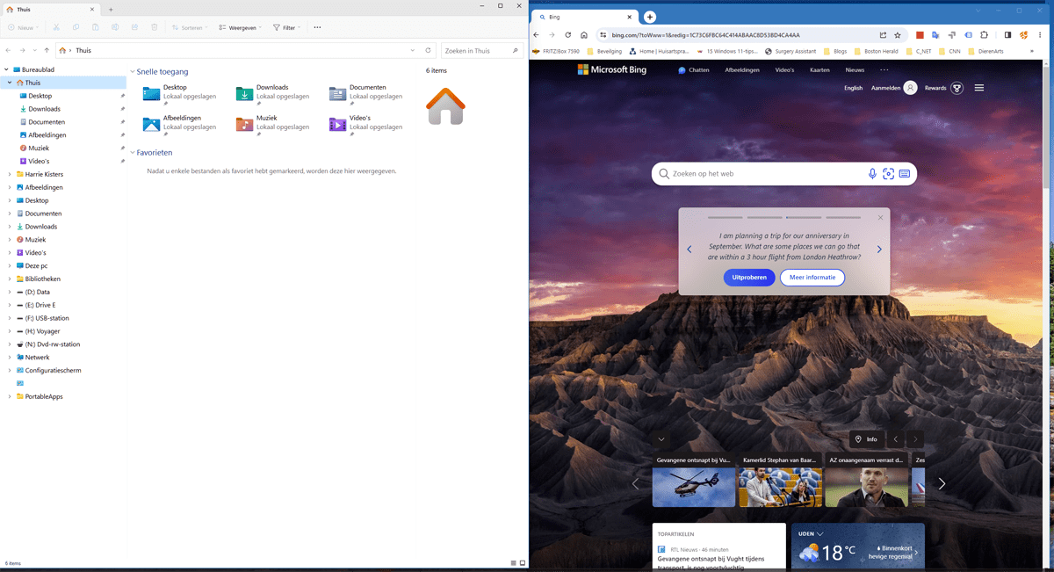Viewport: 1054px width, 572px height.
Task: Show the next chat suggestion on Bing
Action: tap(879, 250)
